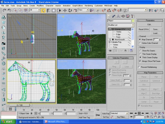This screenshot has height=124, width=165.
Task: Click the time slider 0 / 100 handle
Action: point(20,105)
